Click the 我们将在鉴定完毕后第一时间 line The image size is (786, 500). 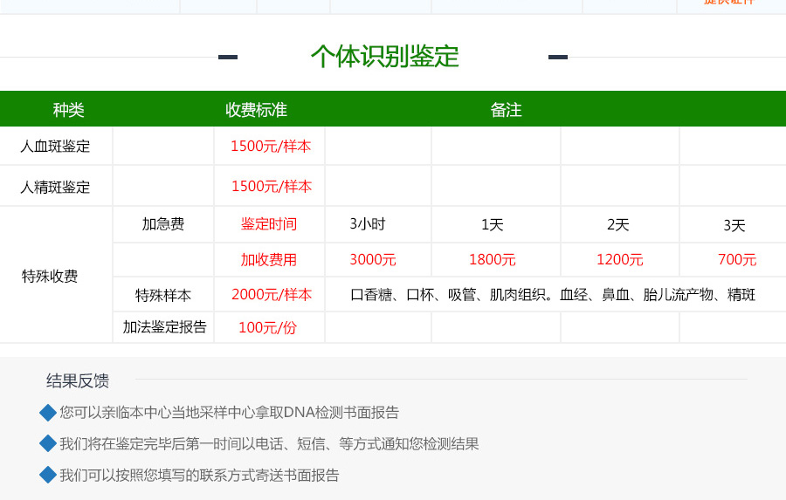270,444
